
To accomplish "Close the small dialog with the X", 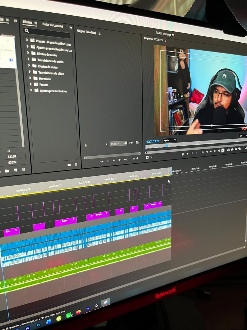I will (x=8, y=41).
